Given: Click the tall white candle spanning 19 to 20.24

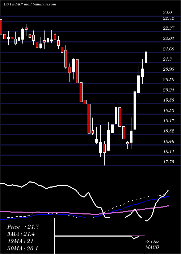Looking at the screenshot, I should point(135,110).
